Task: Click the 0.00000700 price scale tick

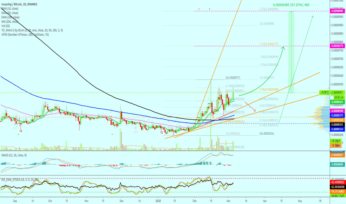Action: click(337, 59)
